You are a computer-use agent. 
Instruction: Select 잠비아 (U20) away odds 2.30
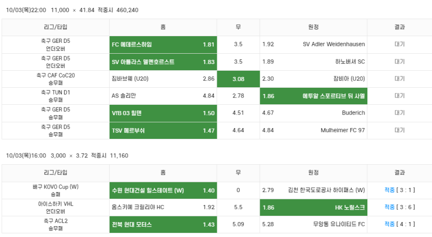[314, 79]
